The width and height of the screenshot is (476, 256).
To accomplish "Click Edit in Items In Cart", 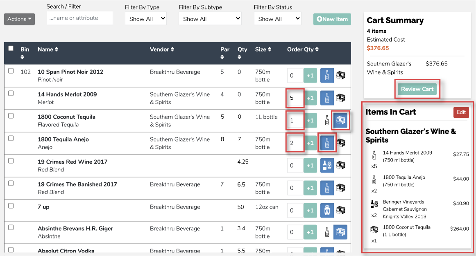I will pos(461,112).
